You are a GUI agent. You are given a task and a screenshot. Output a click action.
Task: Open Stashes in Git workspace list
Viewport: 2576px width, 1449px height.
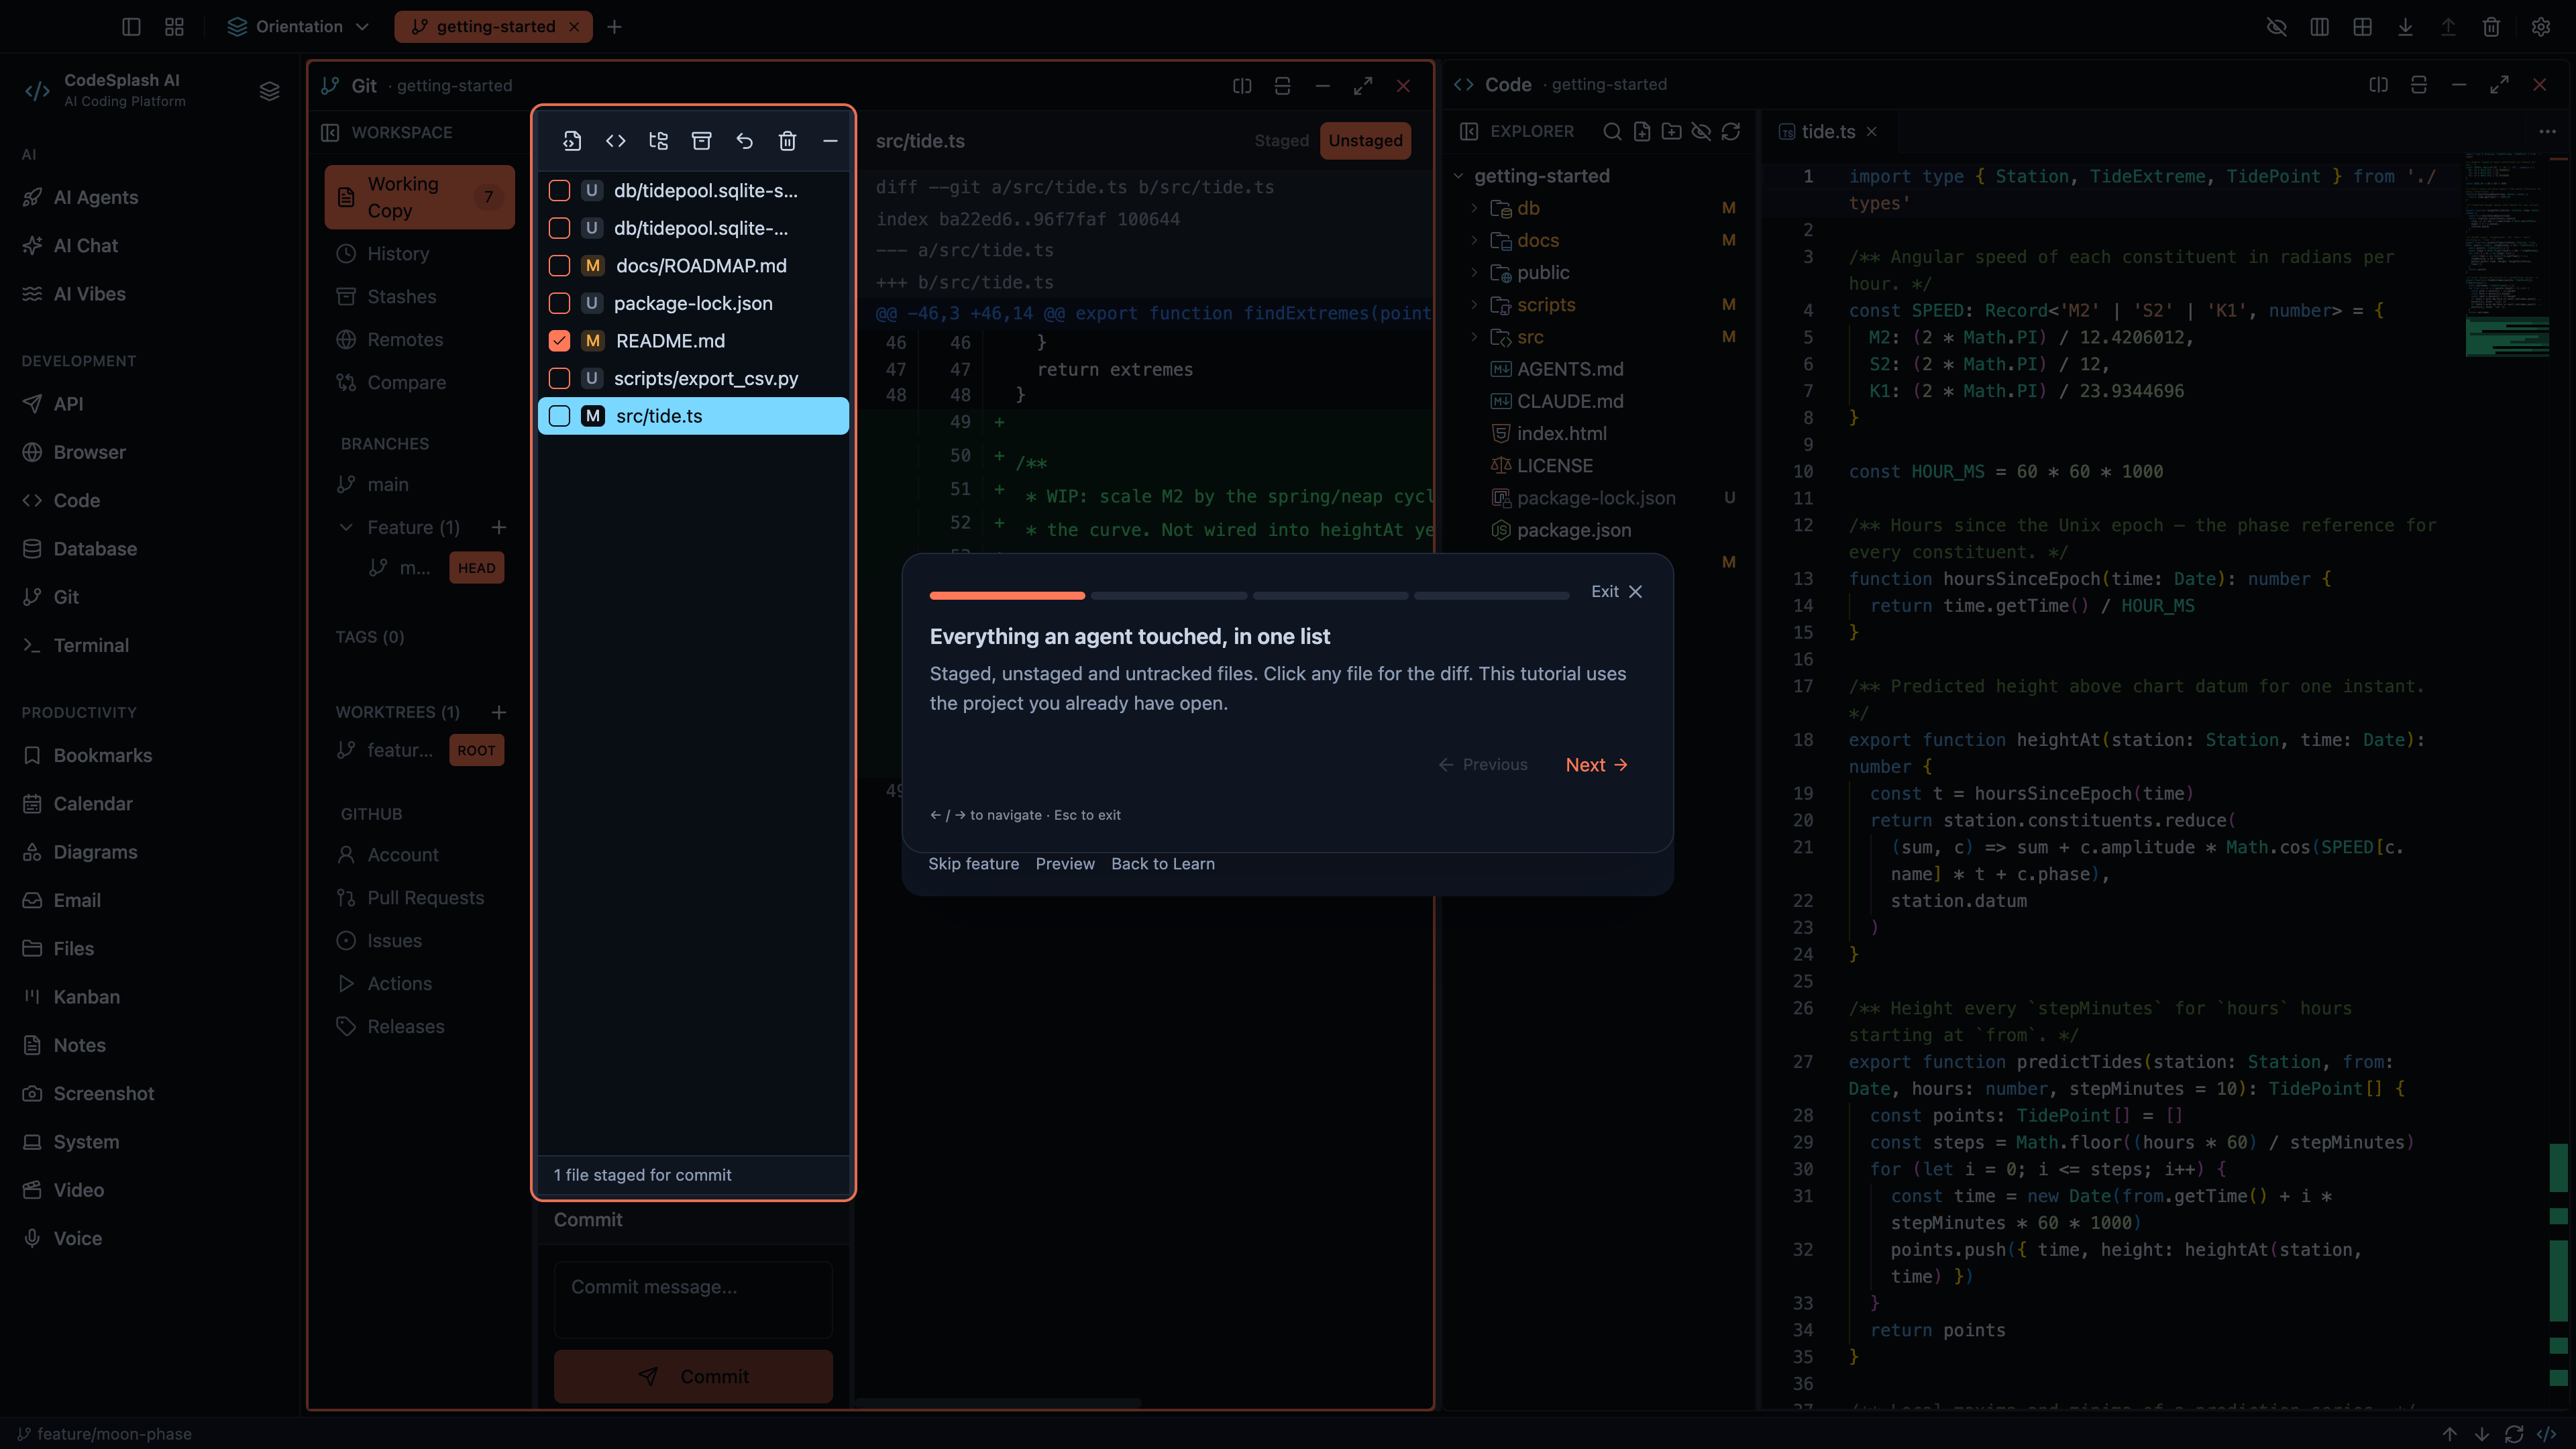click(401, 297)
